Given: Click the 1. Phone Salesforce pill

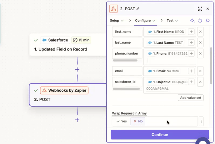Looking at the screenshot, I should [x=167, y=54].
